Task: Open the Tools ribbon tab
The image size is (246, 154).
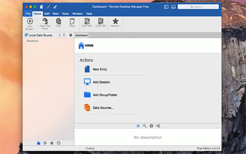Action: pos(65,14)
